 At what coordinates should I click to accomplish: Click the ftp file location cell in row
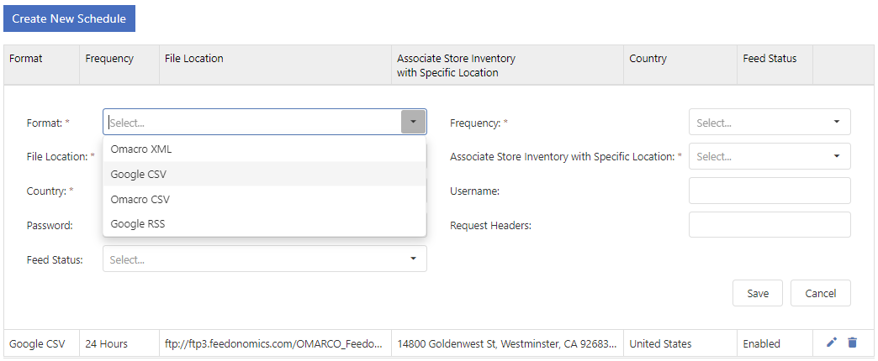pos(274,343)
